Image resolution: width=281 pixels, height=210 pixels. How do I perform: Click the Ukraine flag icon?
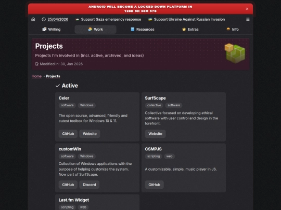pyautogui.click(x=150, y=19)
